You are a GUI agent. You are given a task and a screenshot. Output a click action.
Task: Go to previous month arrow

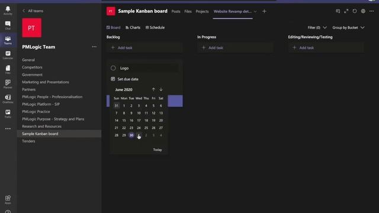(x=153, y=89)
